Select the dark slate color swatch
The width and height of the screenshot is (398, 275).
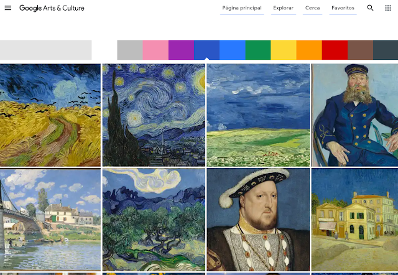point(386,50)
